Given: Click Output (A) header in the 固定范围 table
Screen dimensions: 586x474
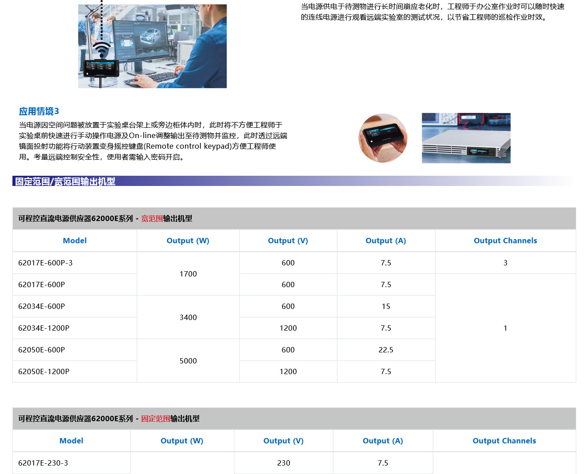Looking at the screenshot, I should click(x=383, y=441).
